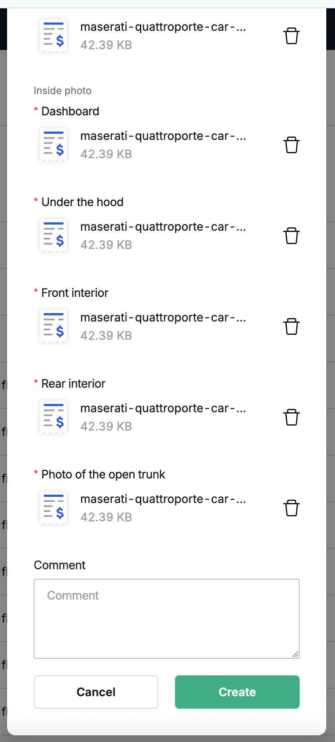
Task: Remove the open trunk photo file
Action: pyautogui.click(x=291, y=508)
